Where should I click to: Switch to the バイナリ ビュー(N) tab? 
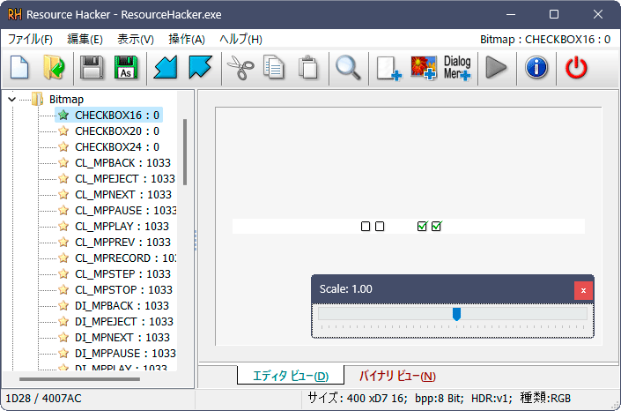click(x=397, y=376)
